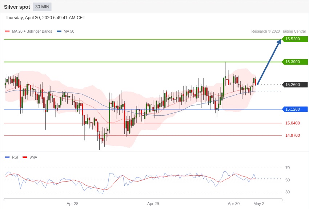Viewport: 309px width, 209px height.
Task: Click the Apr 28 date axis label
Action: pyautogui.click(x=72, y=204)
